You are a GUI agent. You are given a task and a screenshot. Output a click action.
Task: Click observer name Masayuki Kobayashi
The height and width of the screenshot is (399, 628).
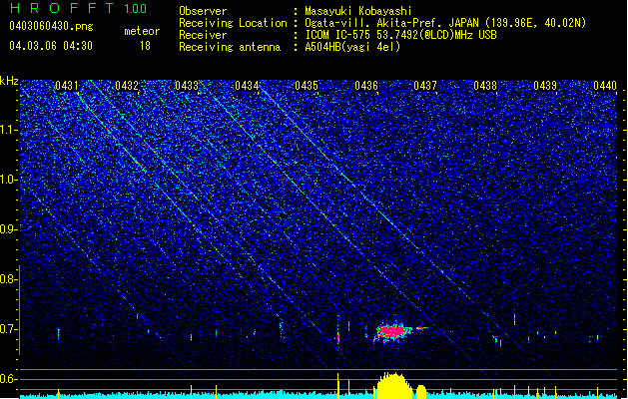358,11
